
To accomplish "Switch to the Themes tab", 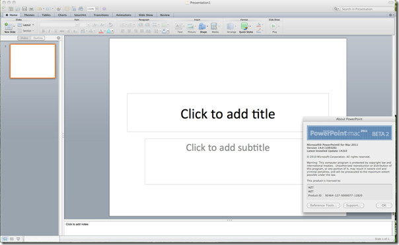I will pos(29,15).
